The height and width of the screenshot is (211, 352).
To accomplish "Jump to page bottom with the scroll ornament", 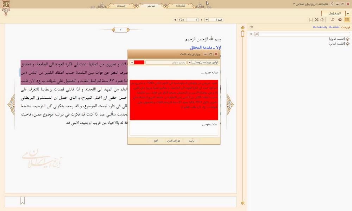I will tap(243, 203).
